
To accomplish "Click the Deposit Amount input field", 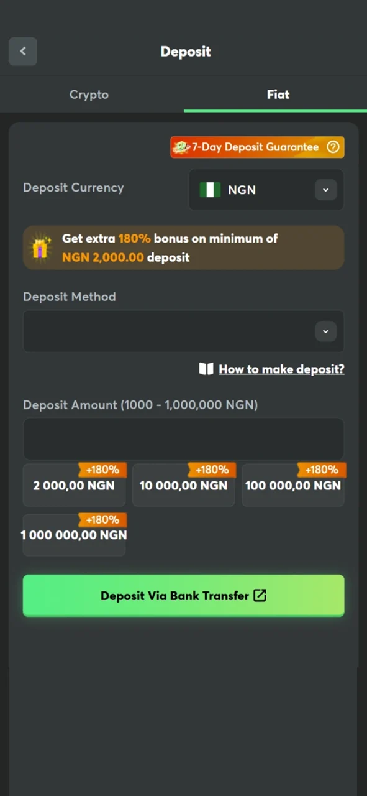I will point(183,438).
